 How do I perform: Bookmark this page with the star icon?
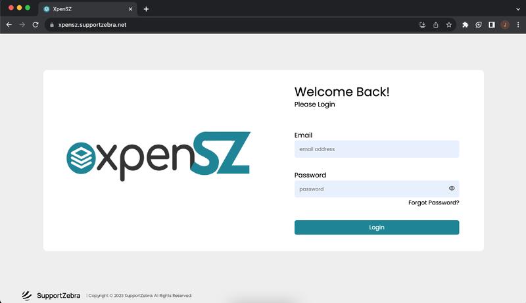[449, 25]
